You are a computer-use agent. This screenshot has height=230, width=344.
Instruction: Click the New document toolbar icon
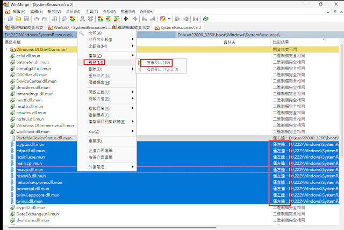coord(10,19)
